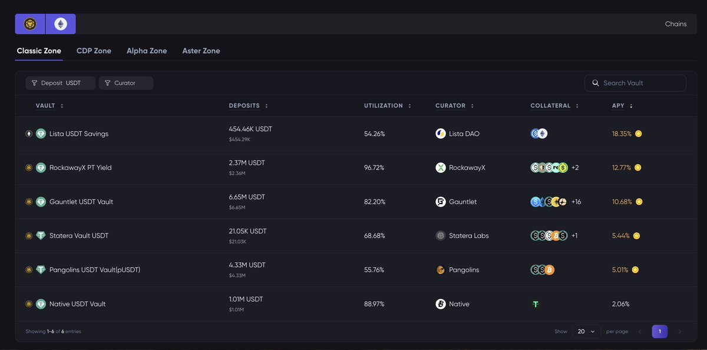
Task: Click the Statera Labs curator logo
Action: 441,236
